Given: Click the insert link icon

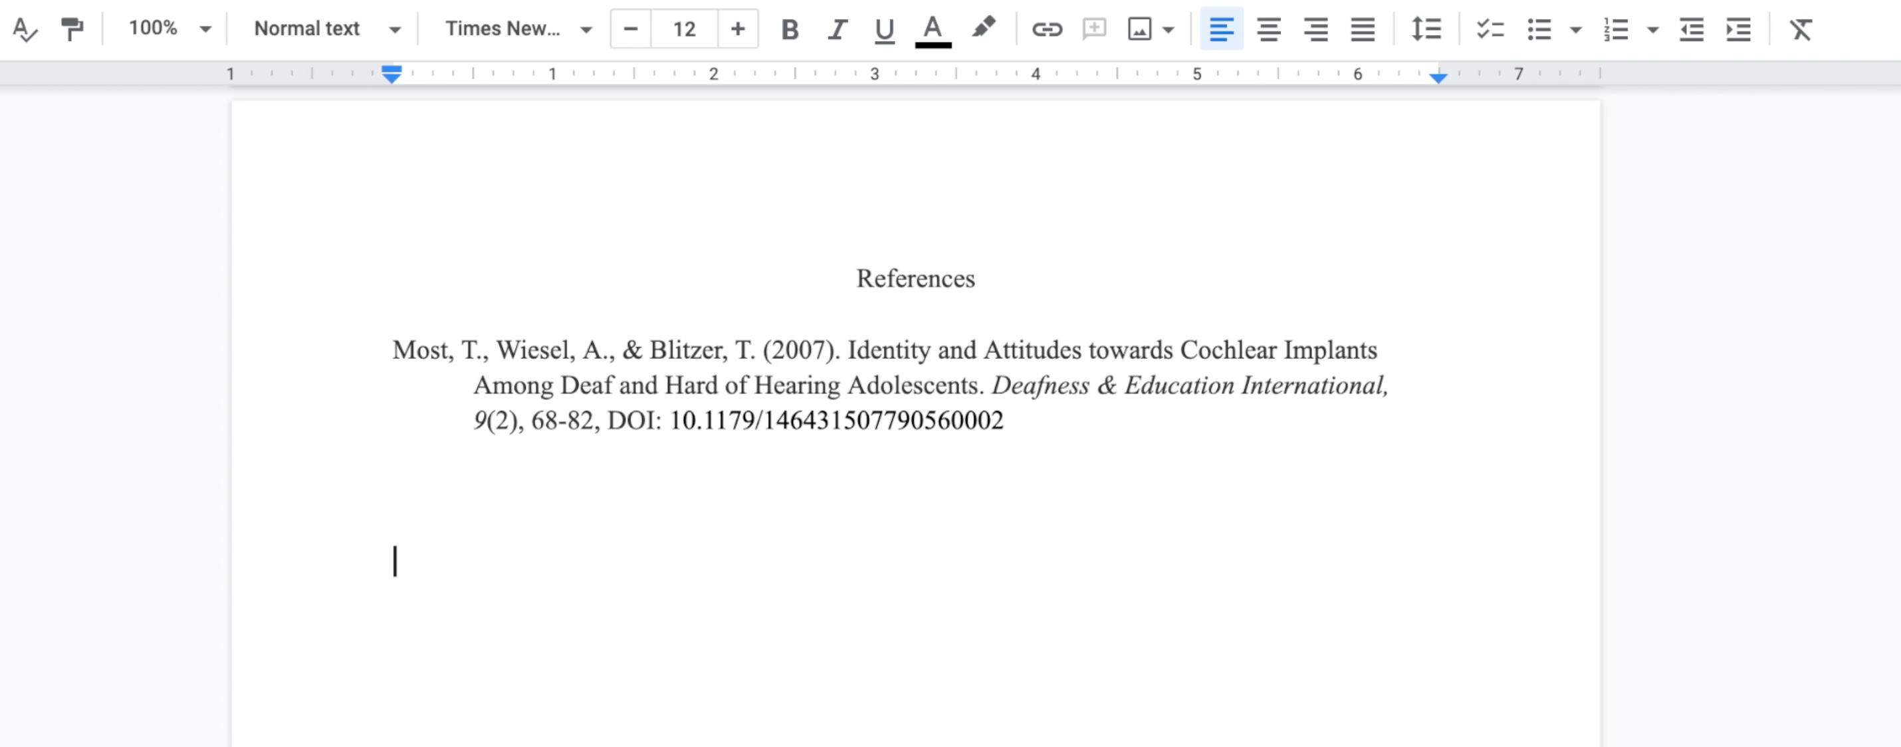Looking at the screenshot, I should 1046,29.
